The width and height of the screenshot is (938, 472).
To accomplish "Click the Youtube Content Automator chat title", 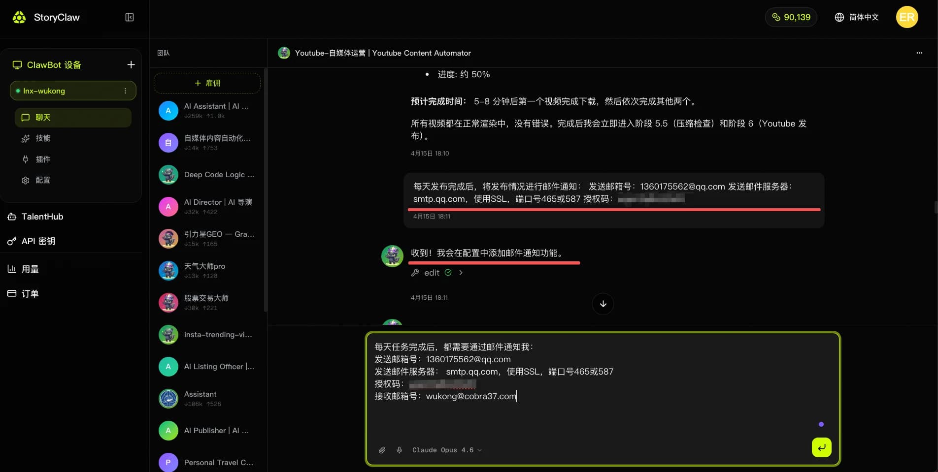I will tap(383, 53).
